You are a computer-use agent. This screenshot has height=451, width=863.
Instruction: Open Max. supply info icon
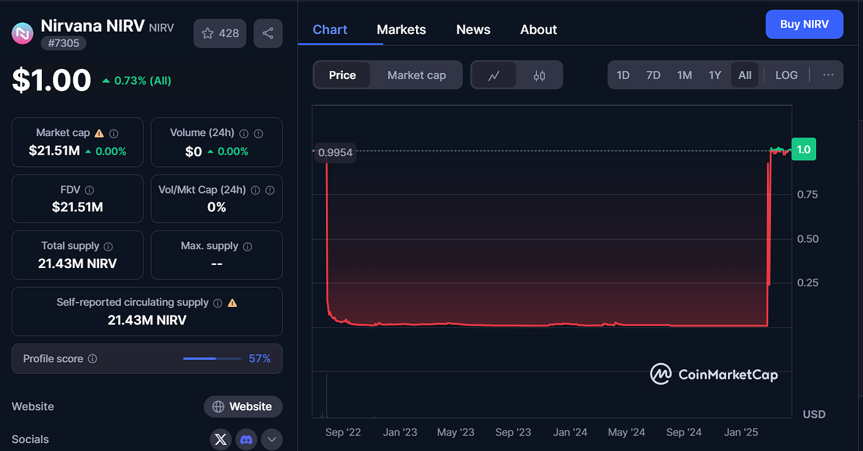click(248, 246)
